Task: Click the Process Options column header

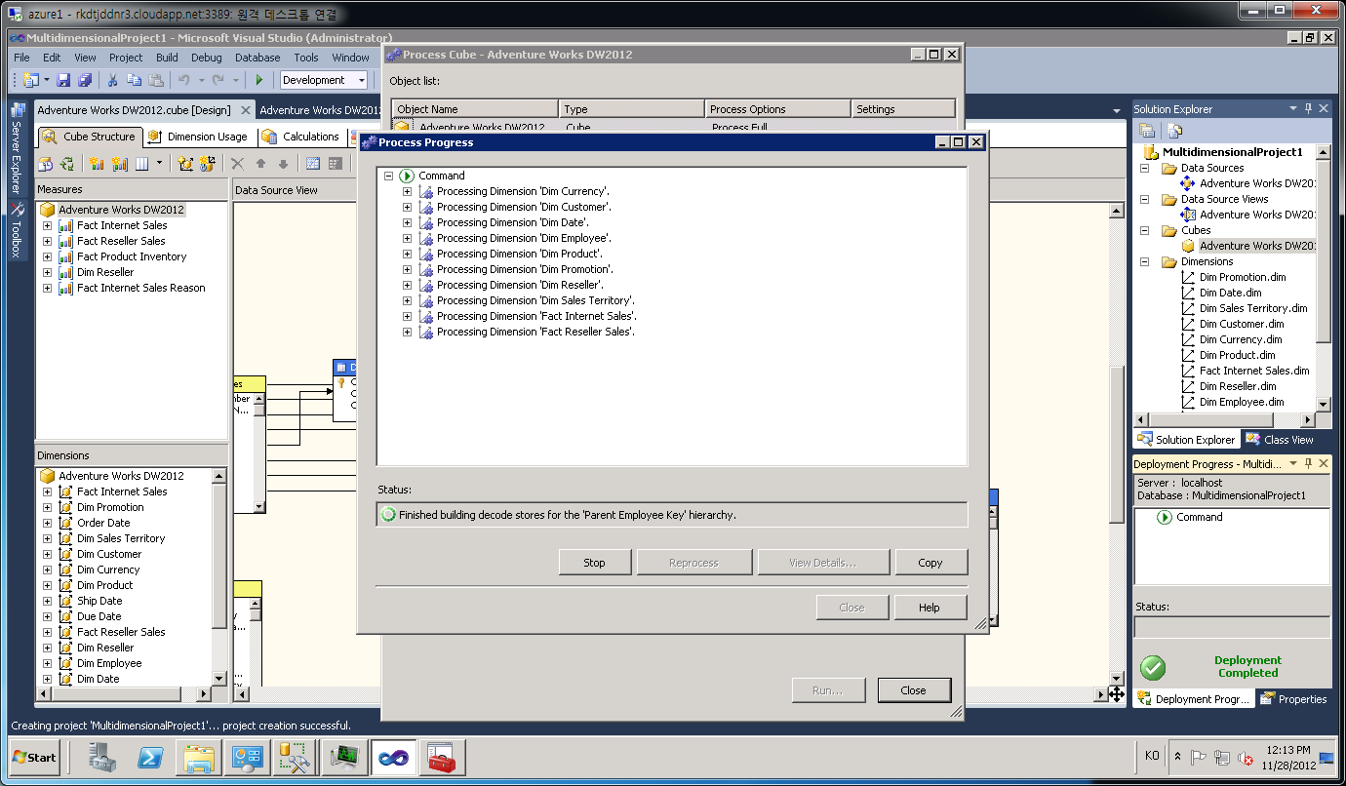Action: (x=778, y=109)
